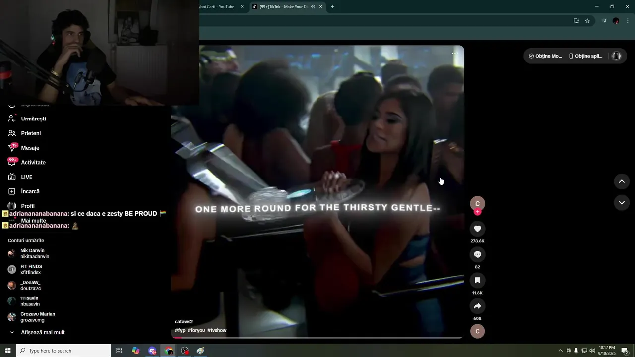Open #foryou hashtag
This screenshot has height=357, width=635.
point(196,330)
